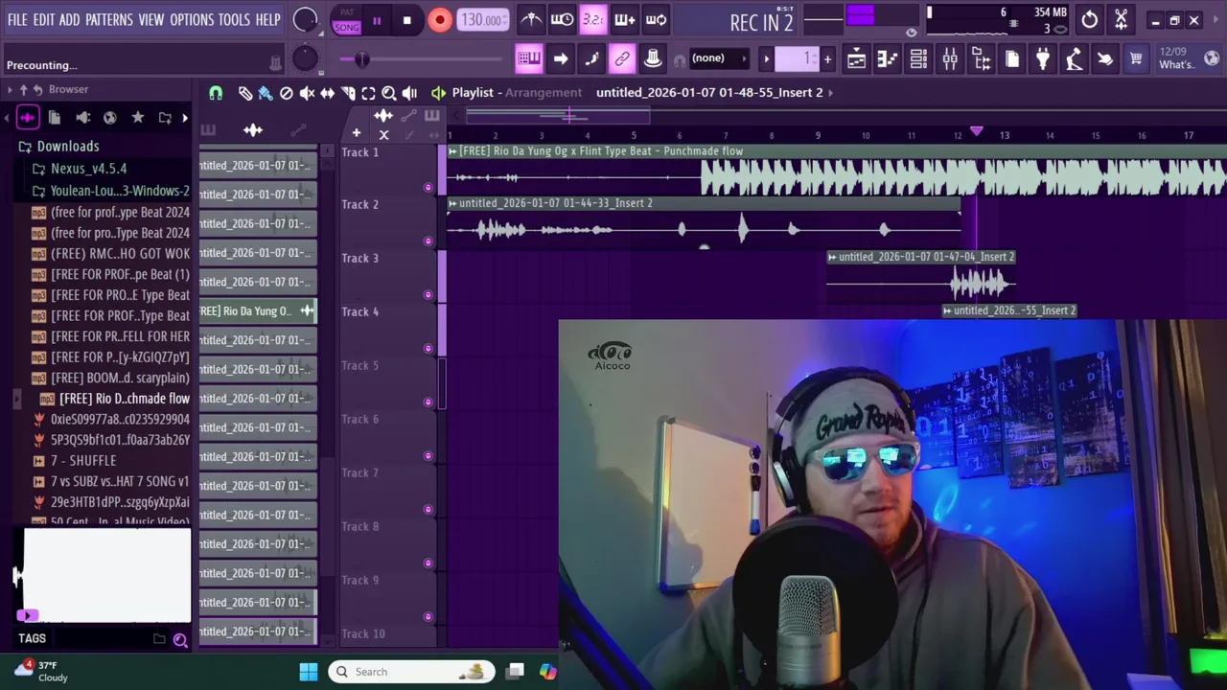This screenshot has width=1227, height=690.
Task: Open the ADD menu
Action: 69,19
